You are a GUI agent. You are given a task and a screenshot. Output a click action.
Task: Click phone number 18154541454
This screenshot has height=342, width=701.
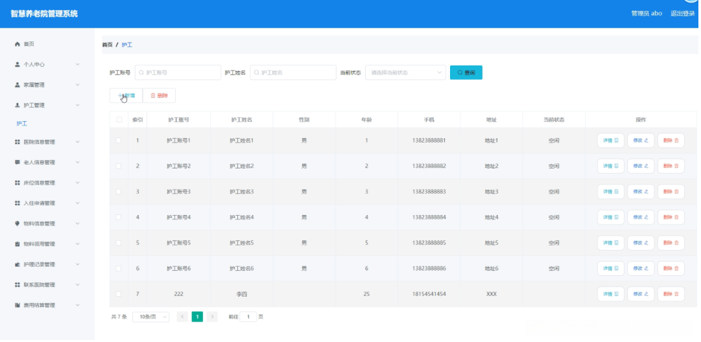pos(429,294)
